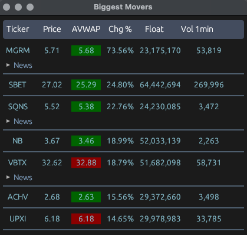The width and height of the screenshot is (247, 235).
Task: Sort by the Ticker column header
Action: click(18, 29)
